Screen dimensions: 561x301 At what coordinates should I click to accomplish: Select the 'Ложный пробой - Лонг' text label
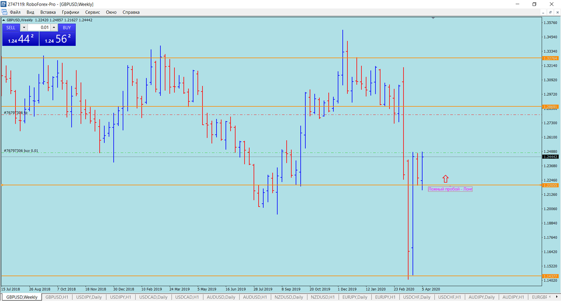(451, 189)
